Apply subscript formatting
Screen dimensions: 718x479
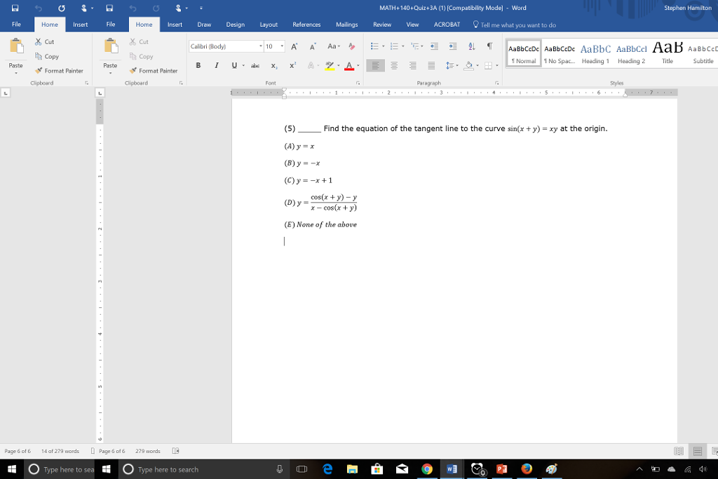pyautogui.click(x=275, y=66)
